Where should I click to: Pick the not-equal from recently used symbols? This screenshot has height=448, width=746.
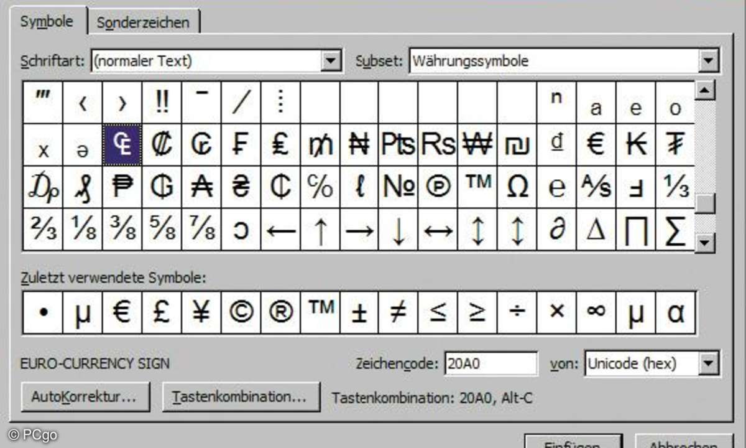point(398,312)
